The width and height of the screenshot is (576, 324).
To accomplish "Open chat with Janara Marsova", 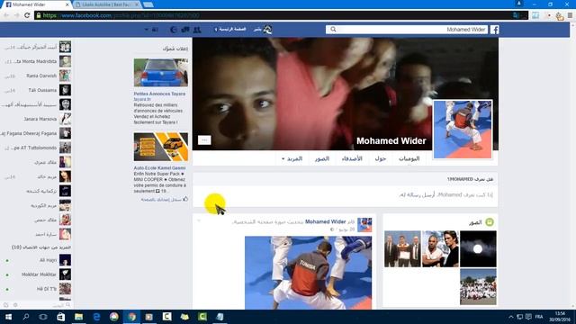I will pyautogui.click(x=36, y=119).
